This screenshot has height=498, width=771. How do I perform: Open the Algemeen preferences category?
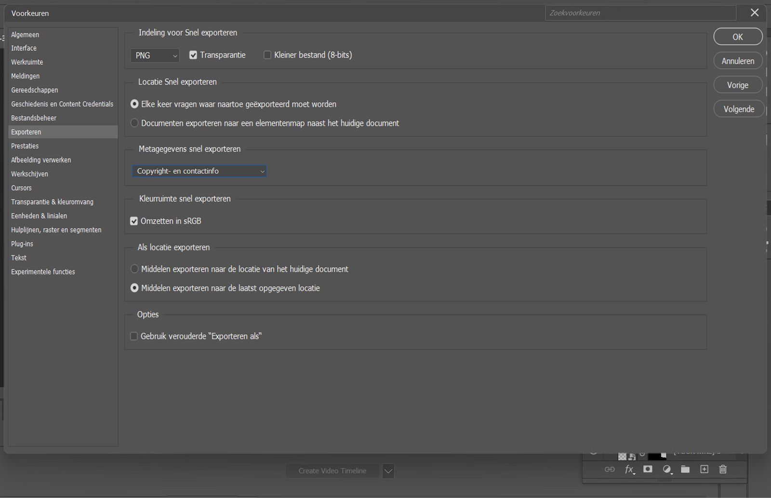[x=25, y=35]
